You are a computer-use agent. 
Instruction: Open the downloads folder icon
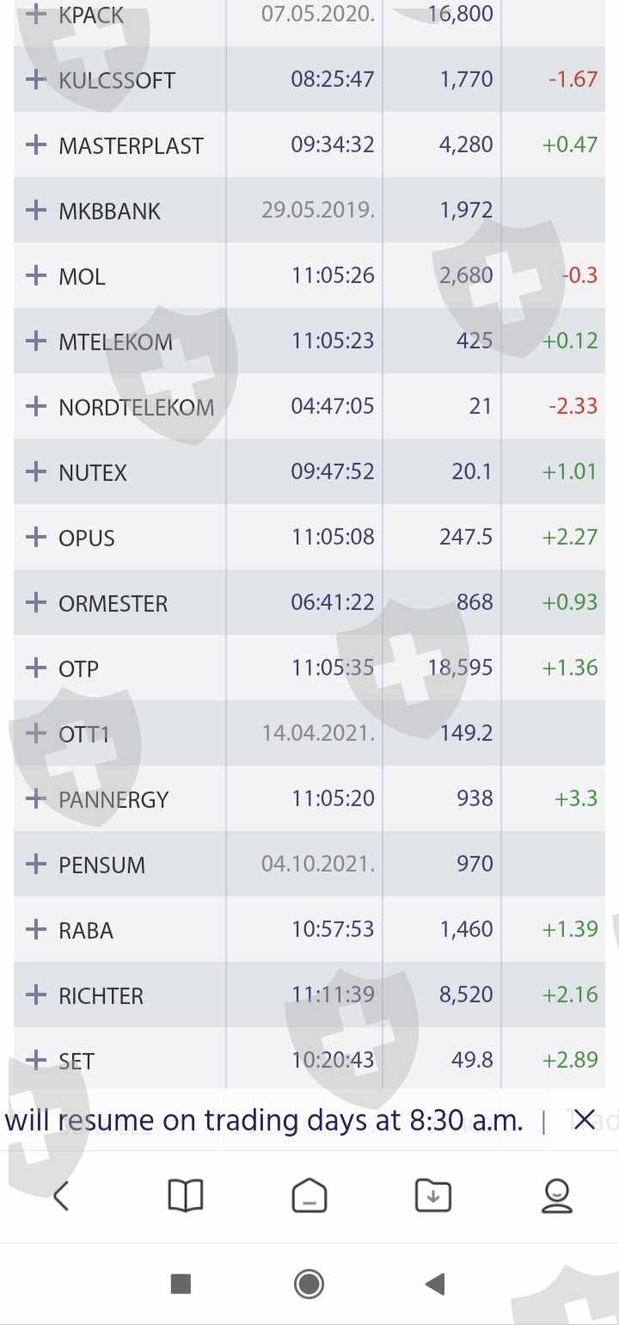pos(432,1196)
